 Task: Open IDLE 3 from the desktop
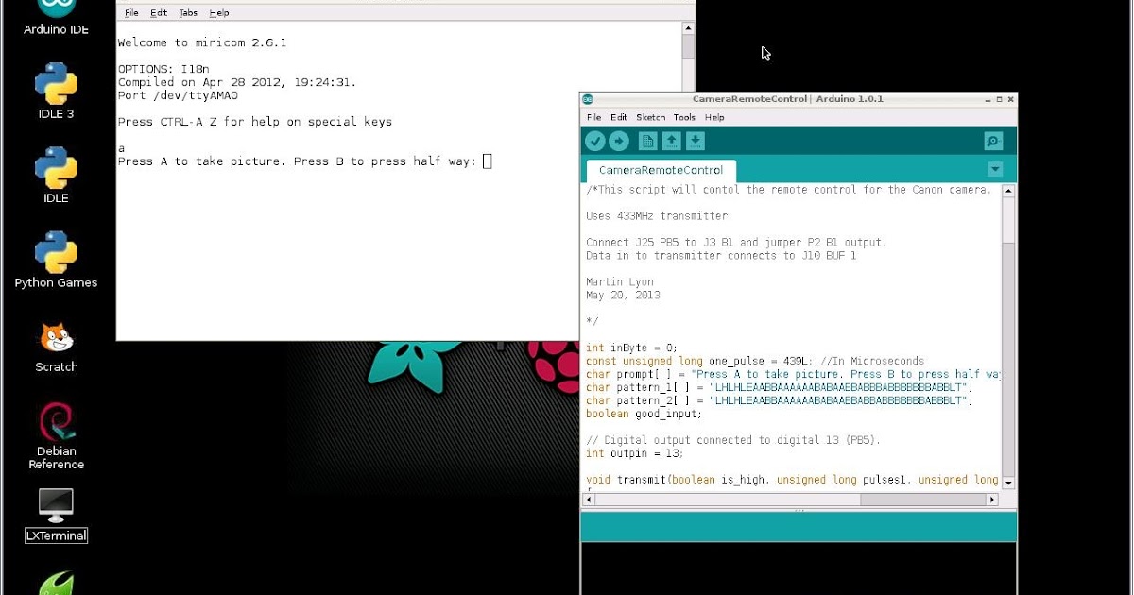[55, 85]
